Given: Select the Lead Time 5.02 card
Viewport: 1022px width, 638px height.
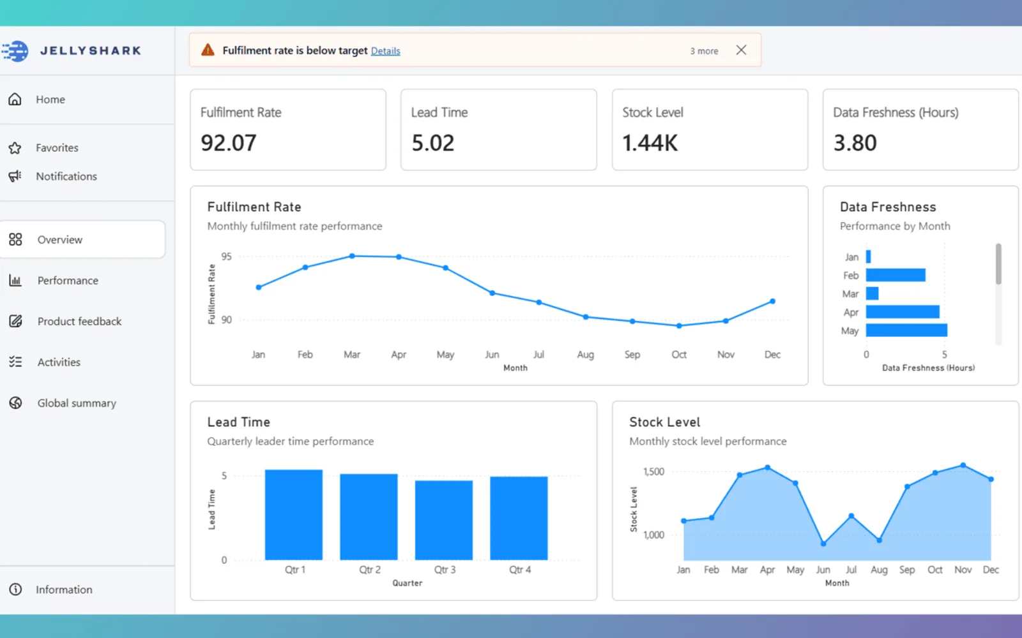Looking at the screenshot, I should 499,130.
